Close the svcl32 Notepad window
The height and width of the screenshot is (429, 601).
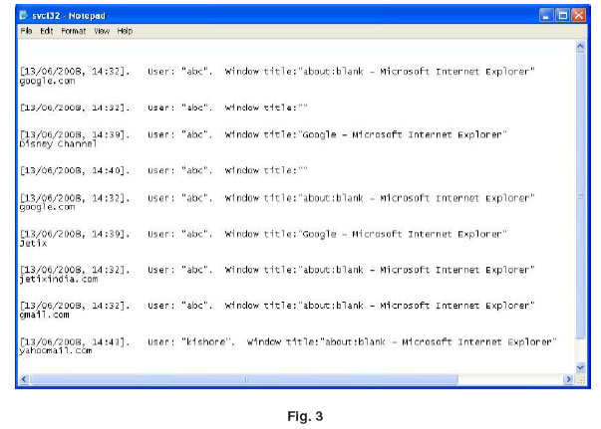pyautogui.click(x=579, y=16)
